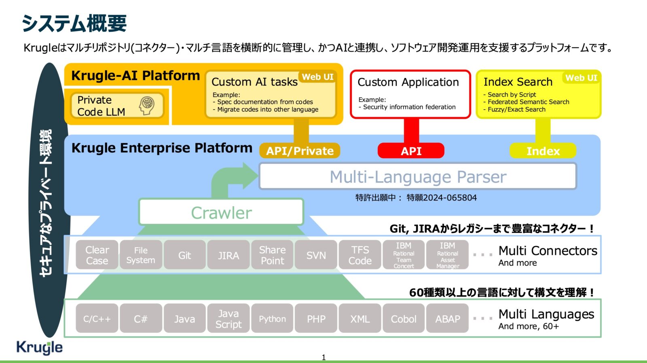647x363 pixels.
Task: Click the API/Private connector label
Action: click(x=300, y=151)
